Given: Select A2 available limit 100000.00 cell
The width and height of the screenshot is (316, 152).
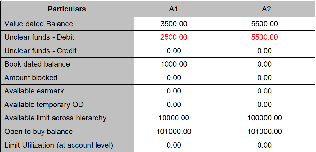Looking at the screenshot, I should click(x=264, y=118).
